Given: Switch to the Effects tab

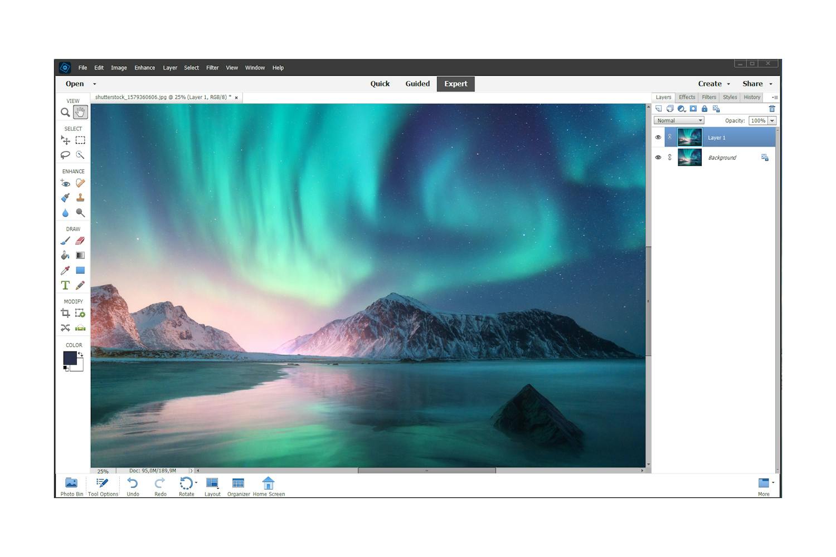Looking at the screenshot, I should click(687, 97).
